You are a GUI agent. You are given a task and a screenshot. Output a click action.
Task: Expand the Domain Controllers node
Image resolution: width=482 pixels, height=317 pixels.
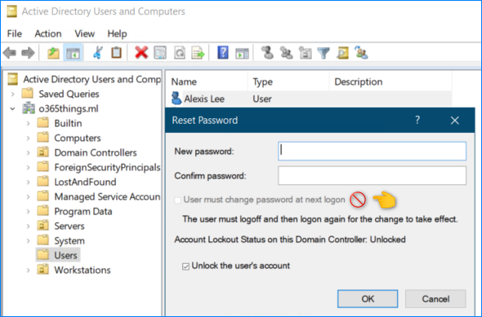pos(29,152)
